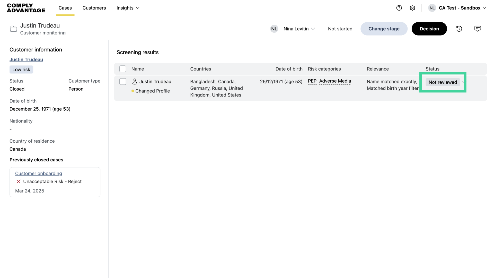Toggle the select-all checkbox in table header

(x=123, y=69)
